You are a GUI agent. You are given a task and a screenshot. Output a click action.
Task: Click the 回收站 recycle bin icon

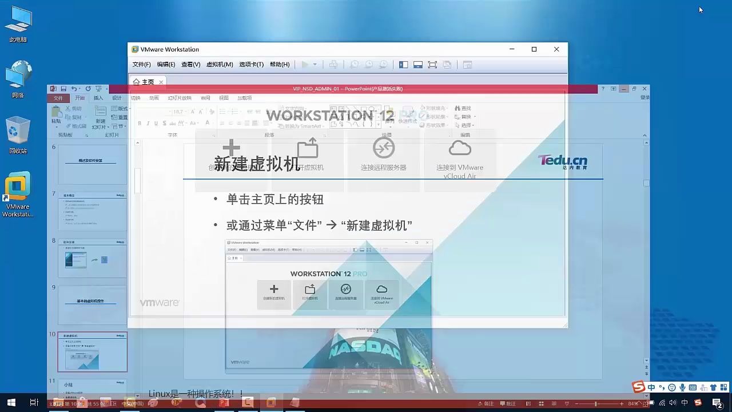tap(18, 135)
